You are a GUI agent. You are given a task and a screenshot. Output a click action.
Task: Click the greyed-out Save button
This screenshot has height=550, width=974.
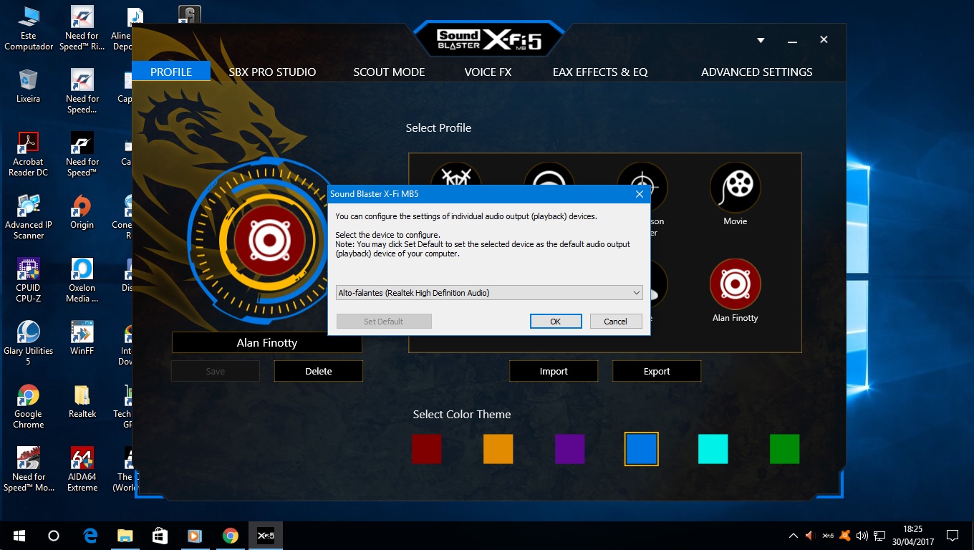[216, 371]
